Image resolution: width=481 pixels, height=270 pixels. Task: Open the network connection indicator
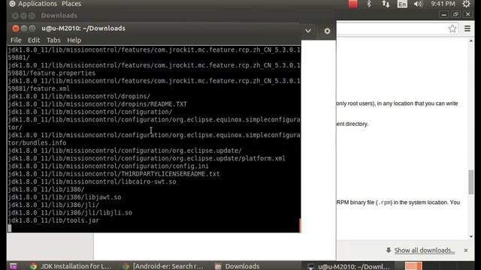coord(386,4)
